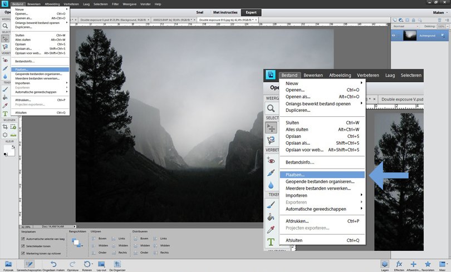Click Distribueren Boven button

tap(141, 239)
